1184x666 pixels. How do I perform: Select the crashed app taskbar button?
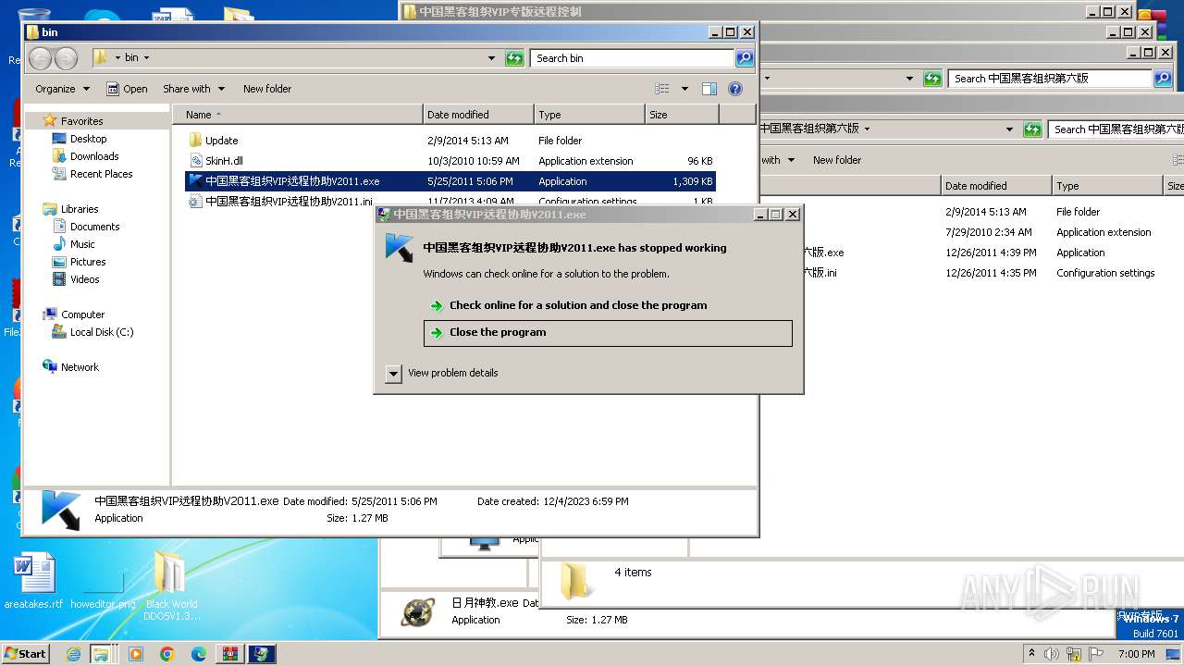click(262, 654)
